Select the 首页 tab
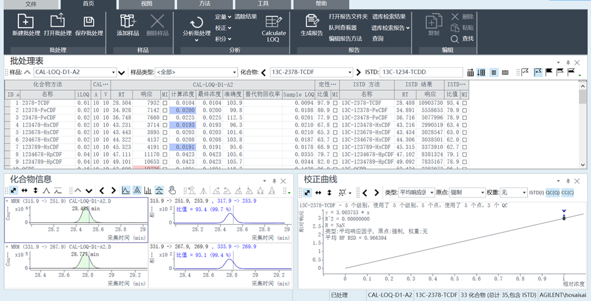 point(88,4)
